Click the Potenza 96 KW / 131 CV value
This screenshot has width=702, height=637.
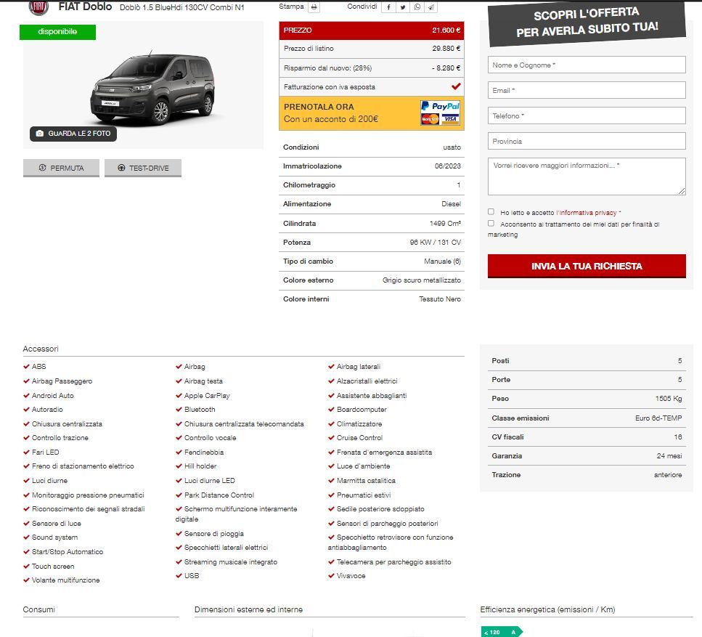[435, 243]
